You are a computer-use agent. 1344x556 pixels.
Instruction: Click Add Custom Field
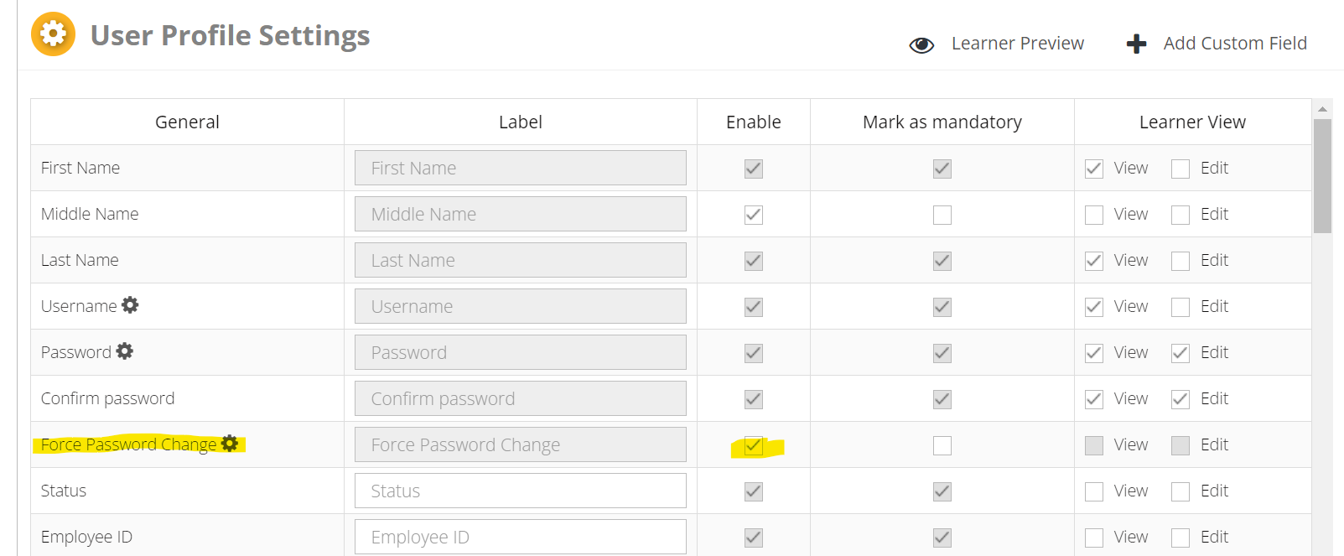click(1236, 43)
